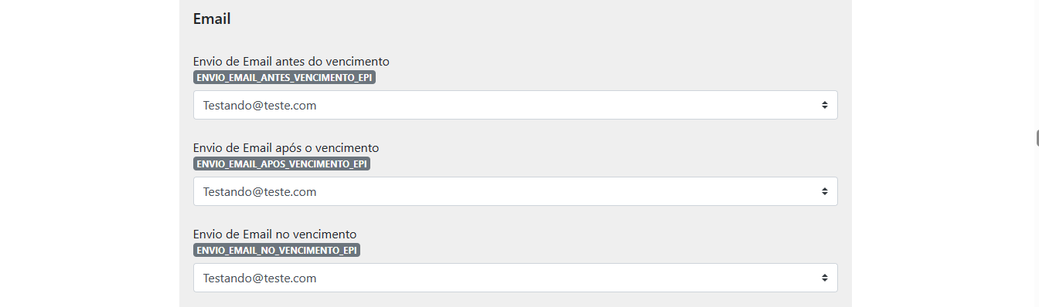Choose email for the APOS_VENCIMENTO_EPI parameter

516,191
